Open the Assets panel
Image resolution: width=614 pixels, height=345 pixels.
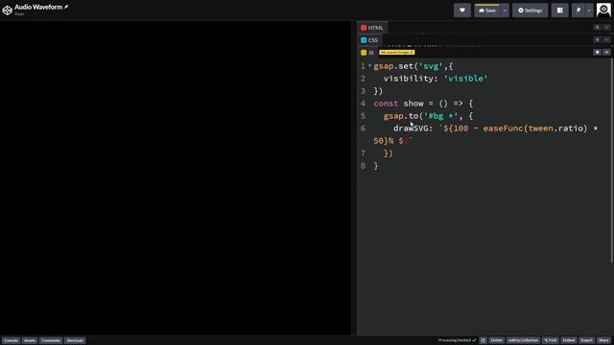(30, 340)
